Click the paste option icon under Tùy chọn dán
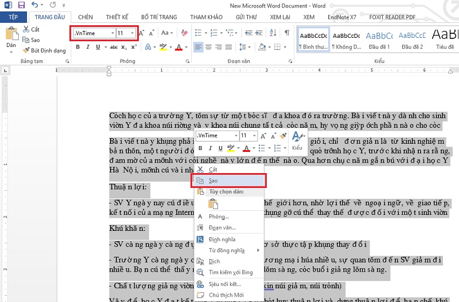Viewport: 459px width, 302px height. coord(213,204)
